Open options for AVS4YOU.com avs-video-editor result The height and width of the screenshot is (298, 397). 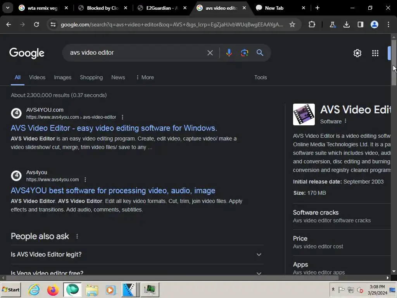click(x=123, y=117)
